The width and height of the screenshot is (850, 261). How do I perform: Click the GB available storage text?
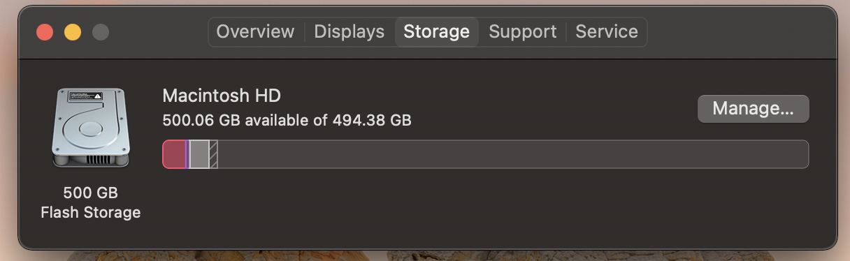coord(287,121)
